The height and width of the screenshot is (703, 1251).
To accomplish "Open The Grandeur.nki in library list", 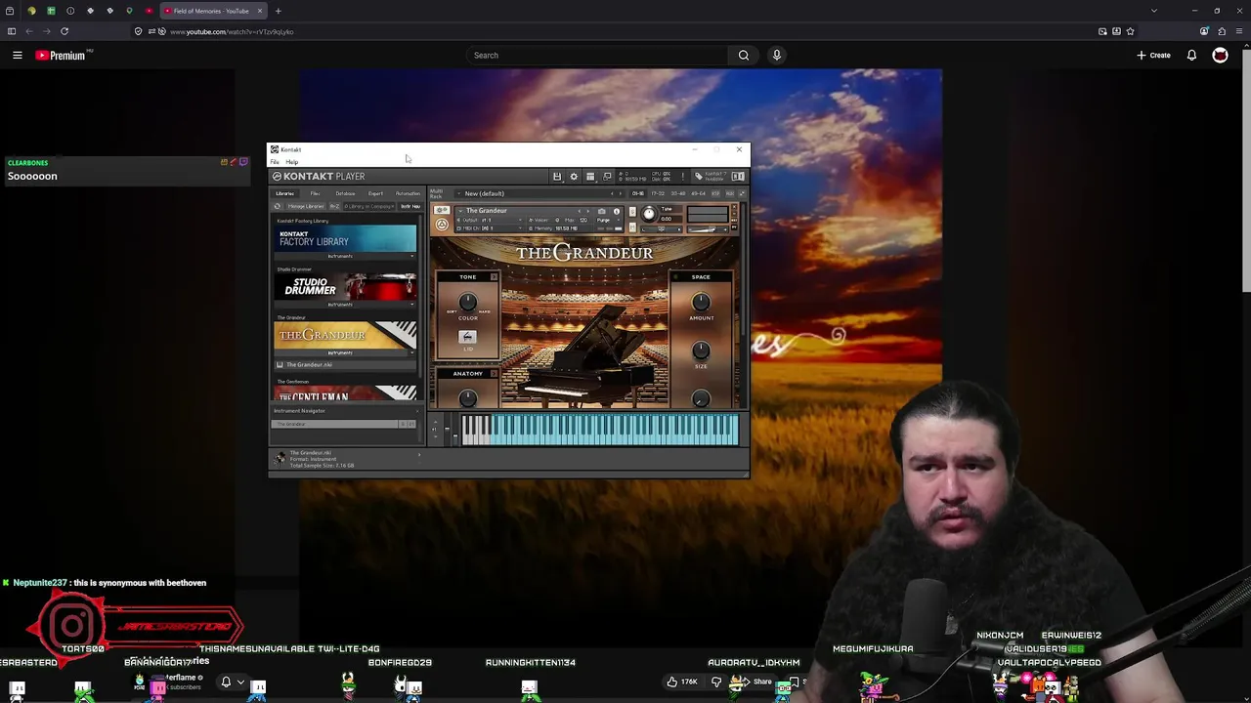I will (344, 365).
